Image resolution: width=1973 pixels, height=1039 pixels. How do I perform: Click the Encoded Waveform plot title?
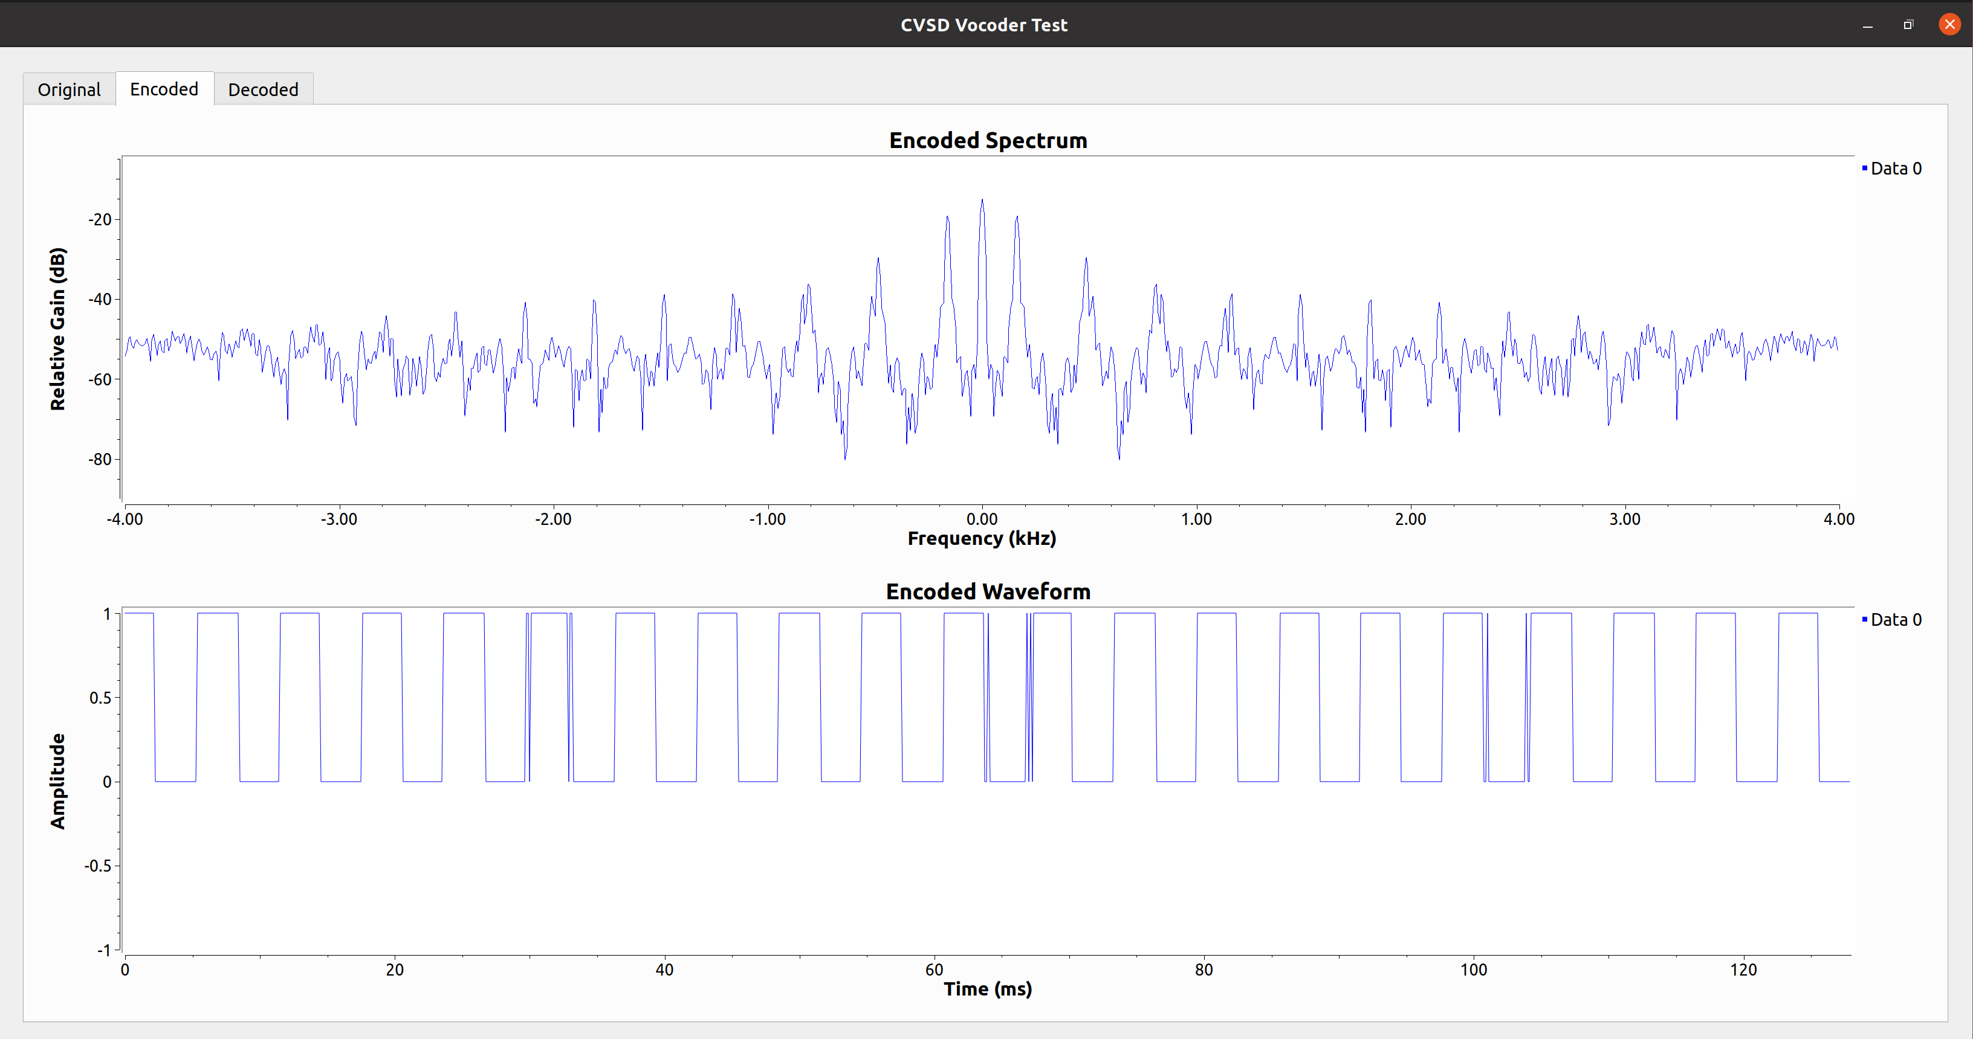[987, 591]
